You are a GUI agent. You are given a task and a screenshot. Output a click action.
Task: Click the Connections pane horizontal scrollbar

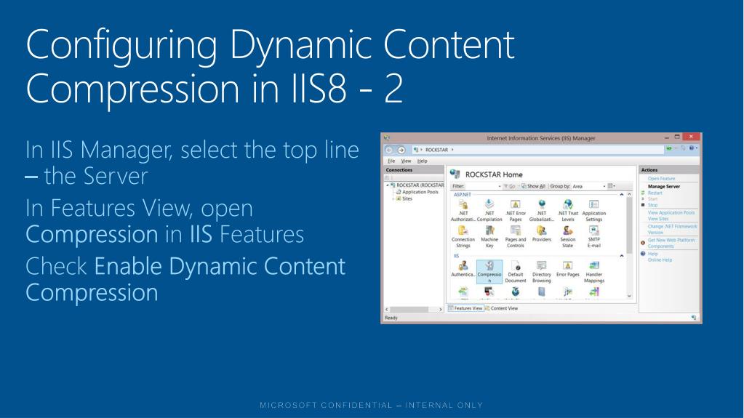click(413, 310)
